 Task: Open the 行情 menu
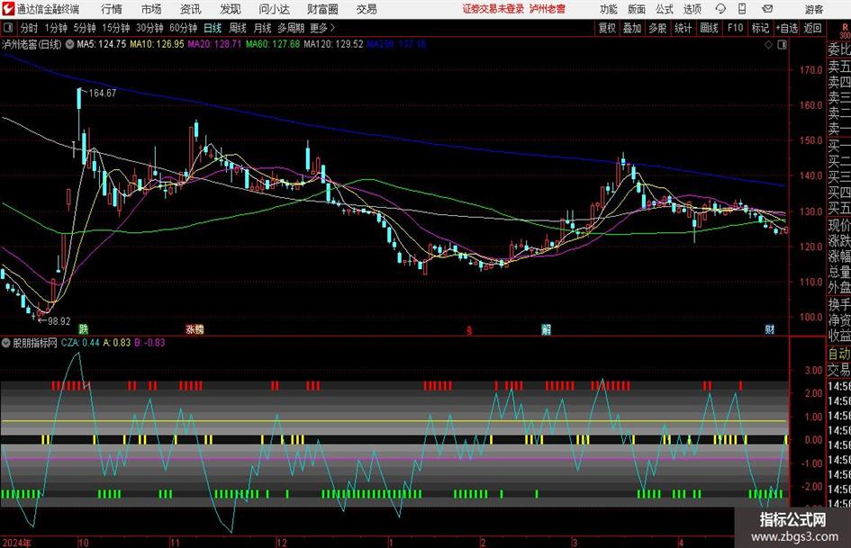click(x=112, y=9)
